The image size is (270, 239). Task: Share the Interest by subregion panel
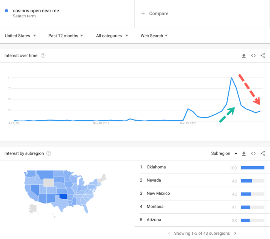click(263, 153)
